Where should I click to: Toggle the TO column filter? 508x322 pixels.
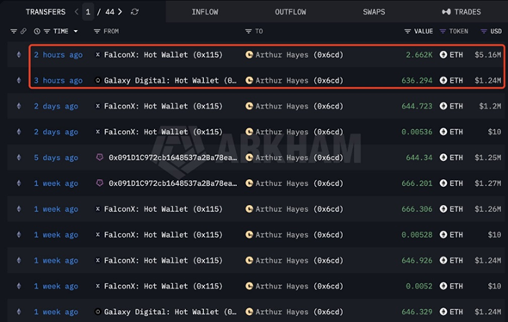[x=248, y=31]
